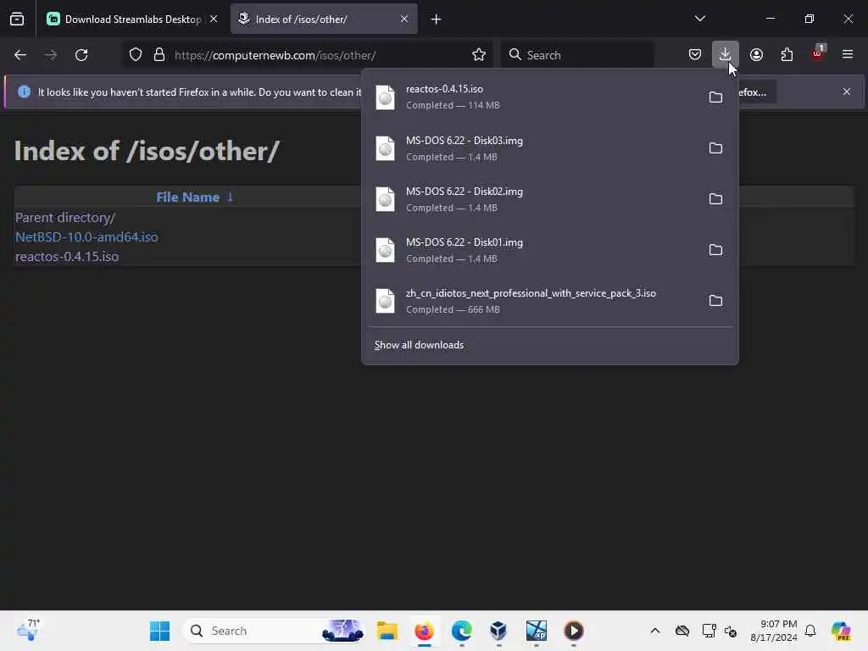Image resolution: width=868 pixels, height=651 pixels.
Task: Open the media player taskbar icon
Action: click(x=574, y=631)
